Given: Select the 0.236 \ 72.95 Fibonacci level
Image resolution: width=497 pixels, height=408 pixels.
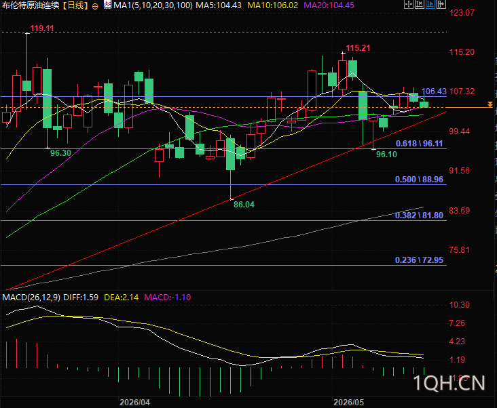Looking at the screenshot, I should 419,260.
